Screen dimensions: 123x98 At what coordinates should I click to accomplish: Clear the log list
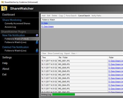coord(44,53)
